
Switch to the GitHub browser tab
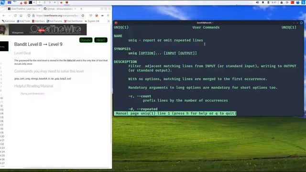point(59,9)
